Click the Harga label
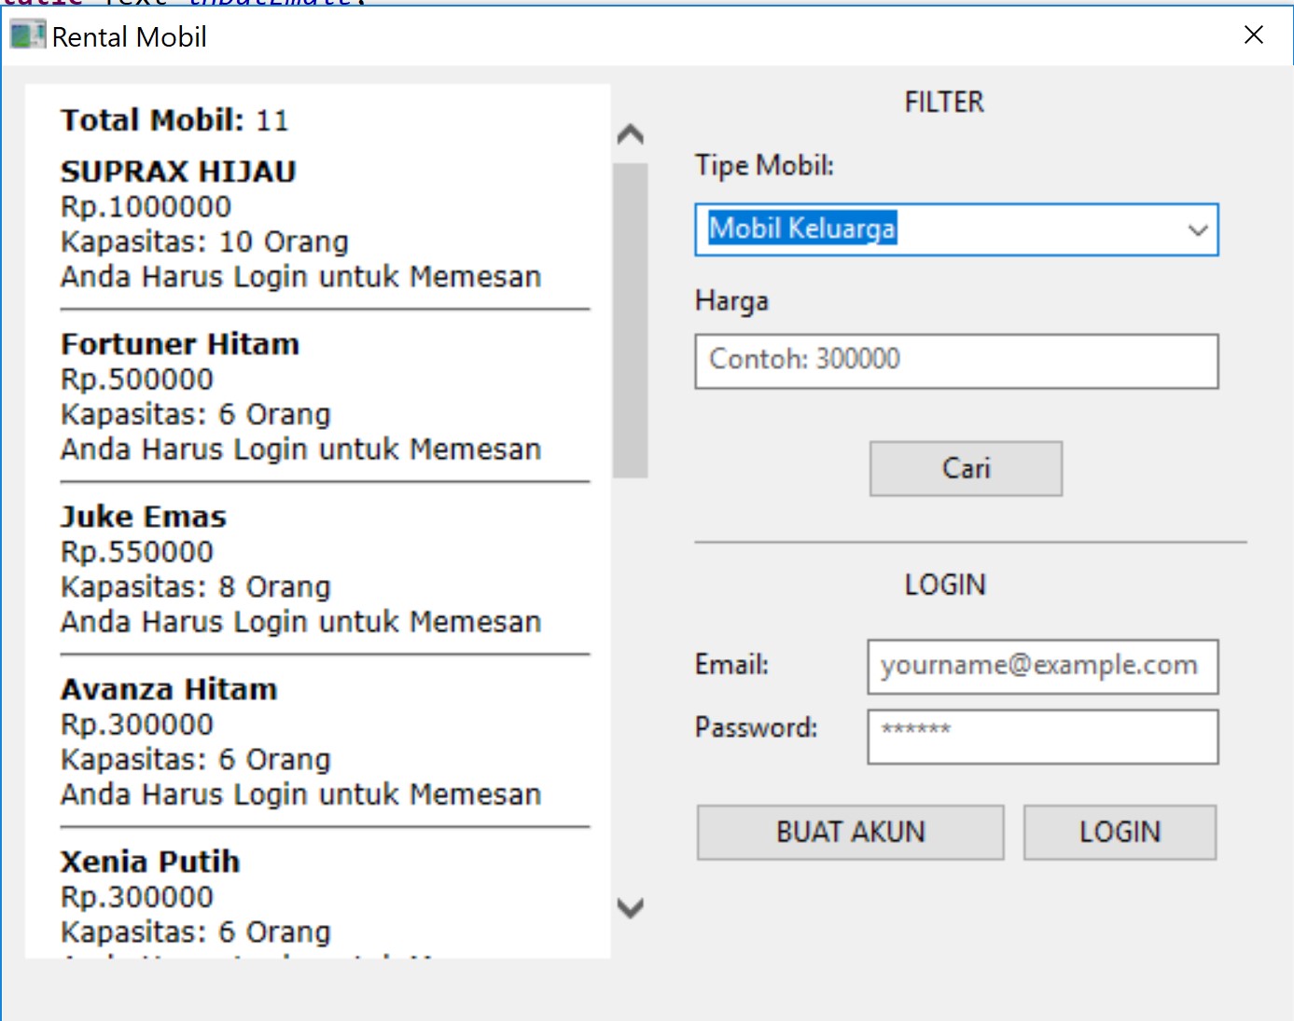The image size is (1294, 1021). click(731, 302)
